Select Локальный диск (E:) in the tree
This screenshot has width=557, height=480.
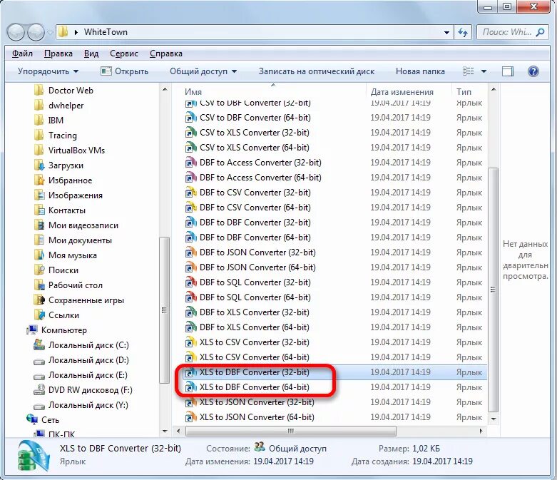tap(88, 375)
